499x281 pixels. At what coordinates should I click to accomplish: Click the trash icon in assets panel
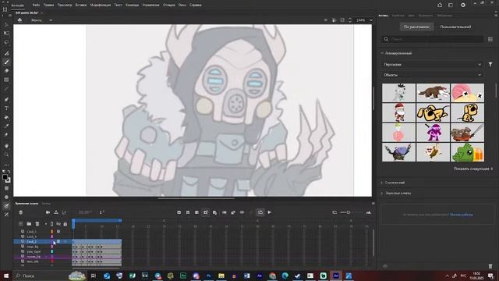pyautogui.click(x=490, y=266)
